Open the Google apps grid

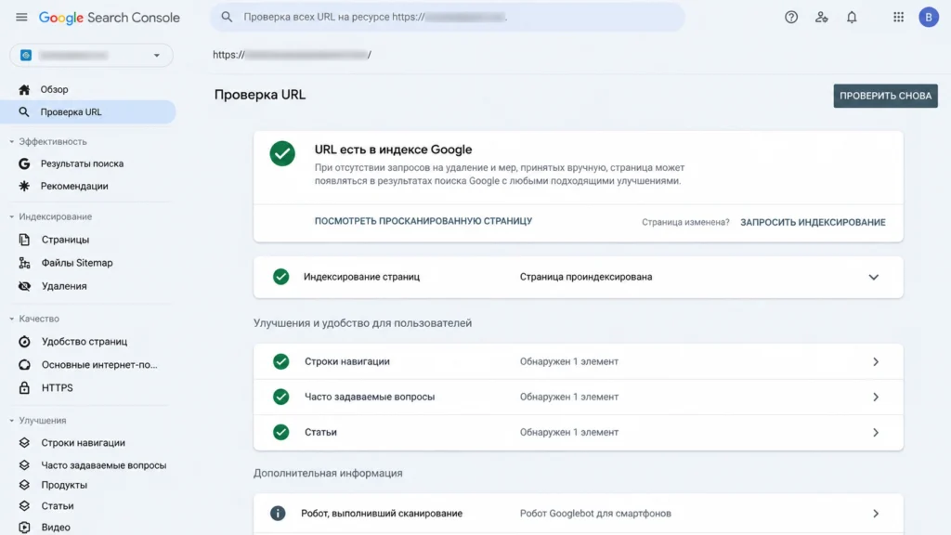coord(898,17)
